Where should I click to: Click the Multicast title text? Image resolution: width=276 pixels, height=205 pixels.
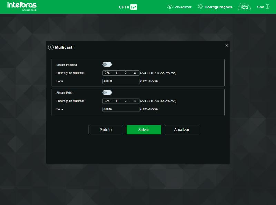(63, 47)
